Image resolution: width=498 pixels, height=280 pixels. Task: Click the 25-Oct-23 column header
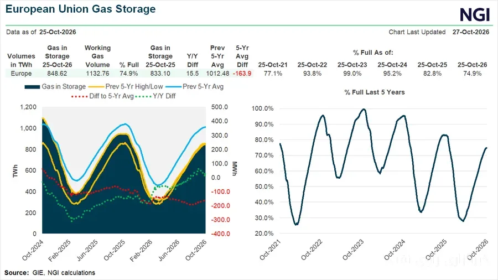352,65
